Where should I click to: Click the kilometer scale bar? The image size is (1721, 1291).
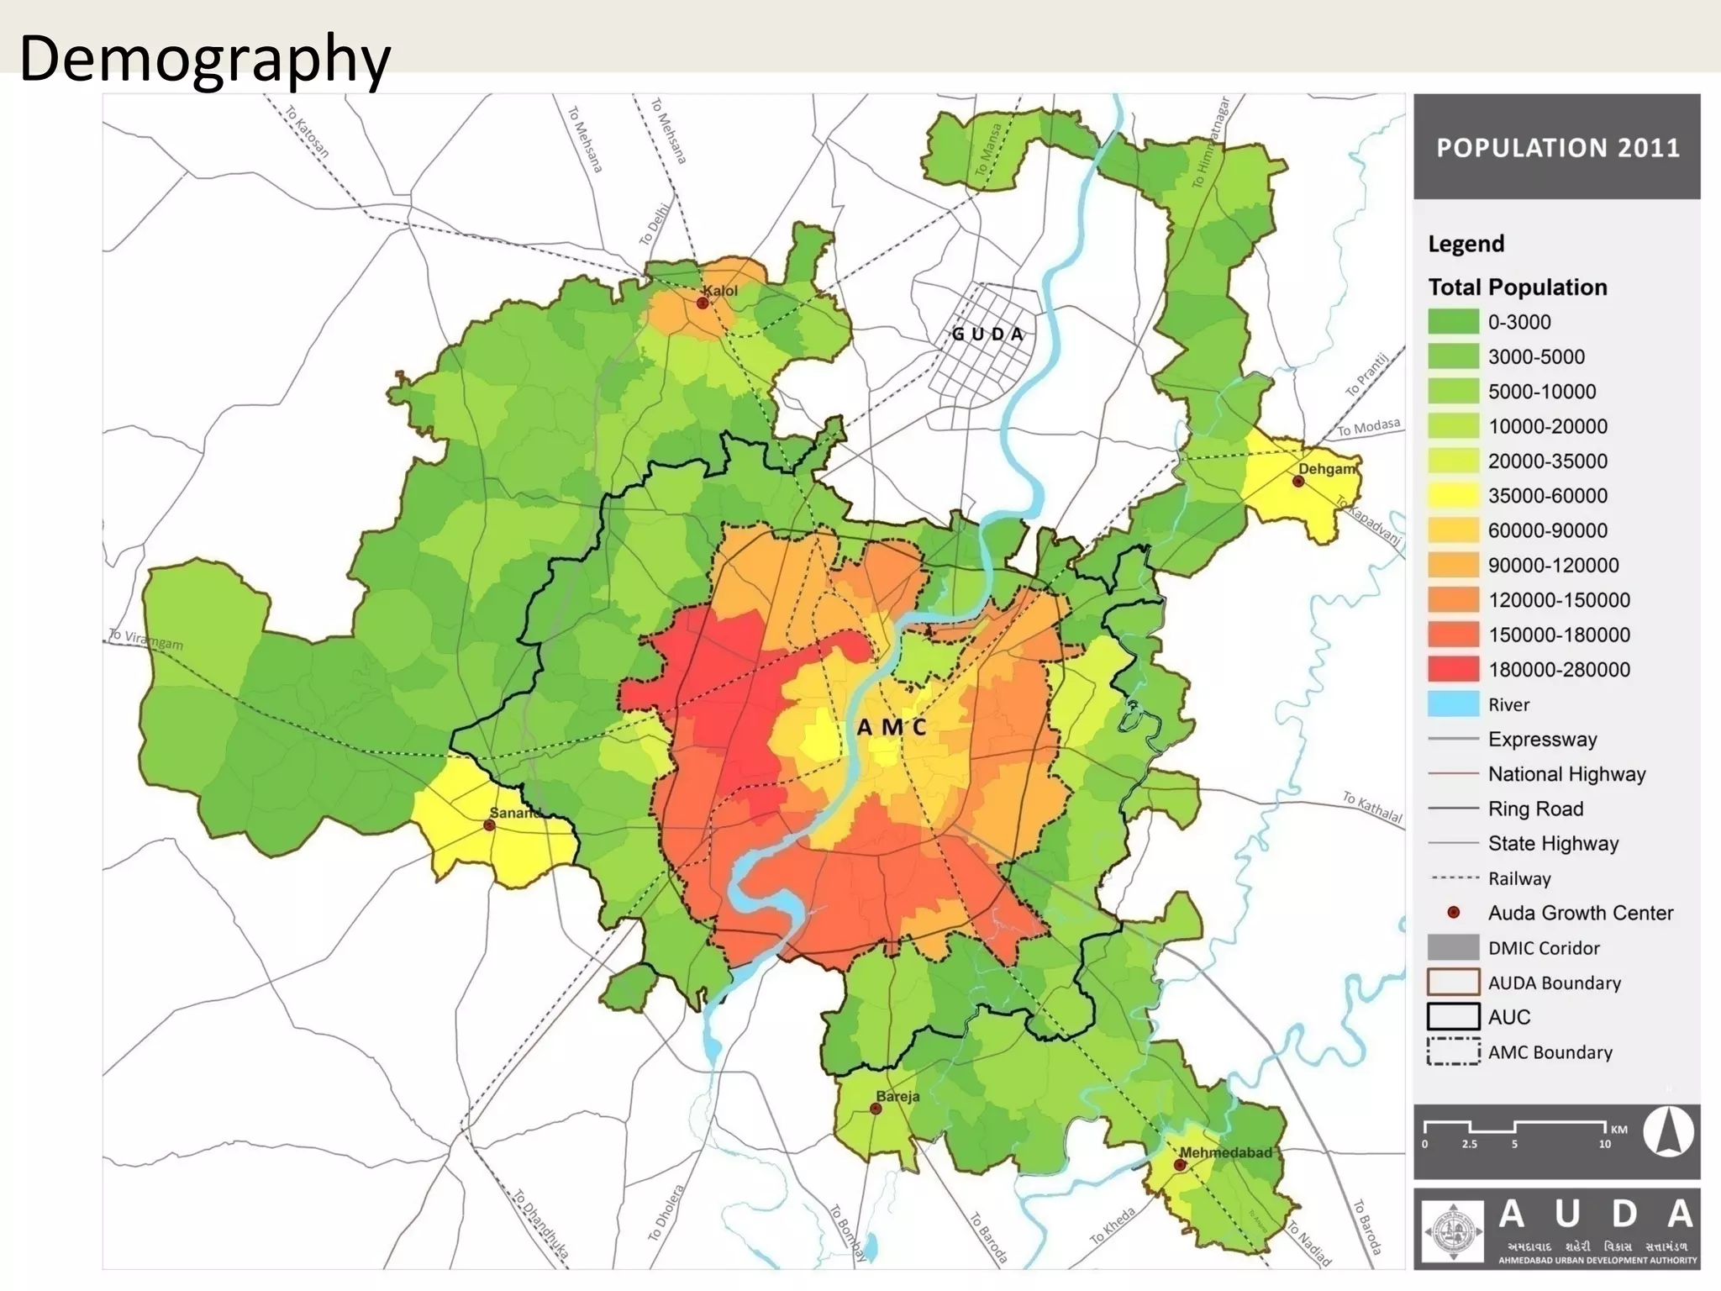pyautogui.click(x=1515, y=1127)
